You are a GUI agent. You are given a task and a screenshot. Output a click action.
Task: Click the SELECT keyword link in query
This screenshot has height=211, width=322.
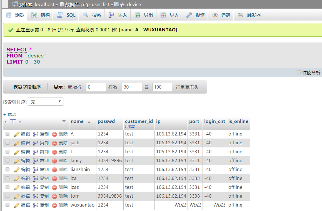(x=17, y=50)
